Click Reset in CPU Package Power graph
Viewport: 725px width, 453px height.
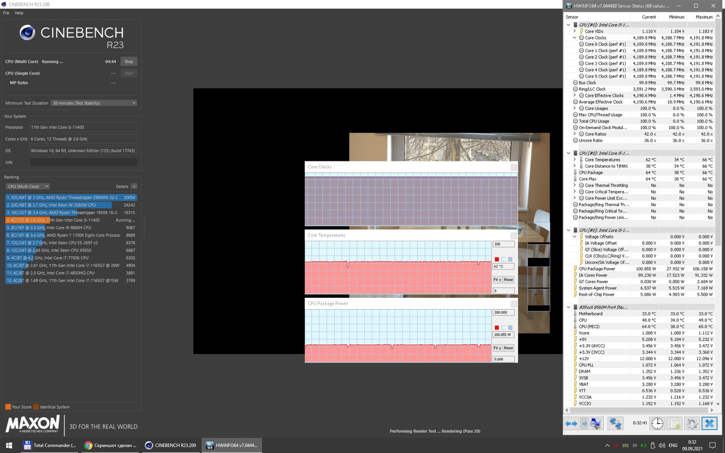click(509, 348)
